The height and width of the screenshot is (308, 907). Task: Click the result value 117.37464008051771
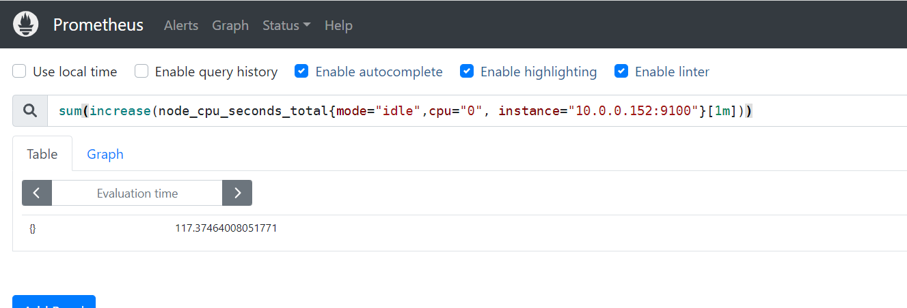[226, 228]
